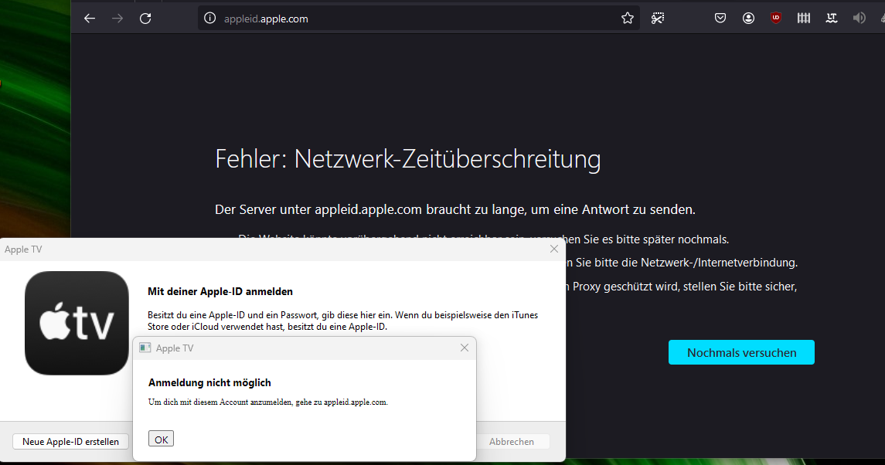Close the Anmeldung nicht möglich dialog

[465, 348]
